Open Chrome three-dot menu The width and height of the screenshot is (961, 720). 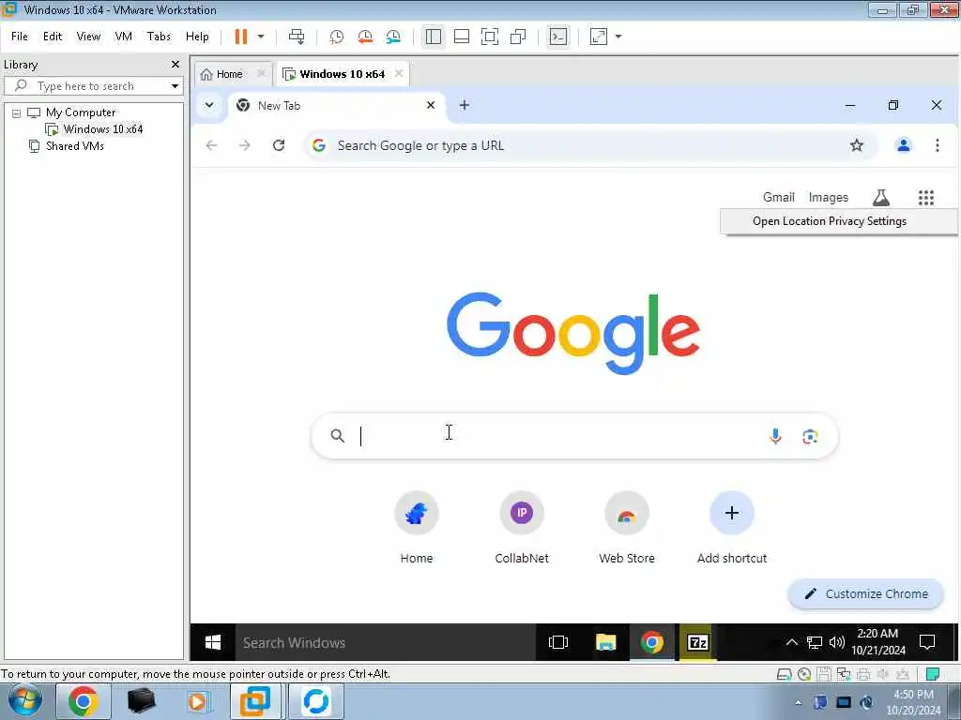938,145
